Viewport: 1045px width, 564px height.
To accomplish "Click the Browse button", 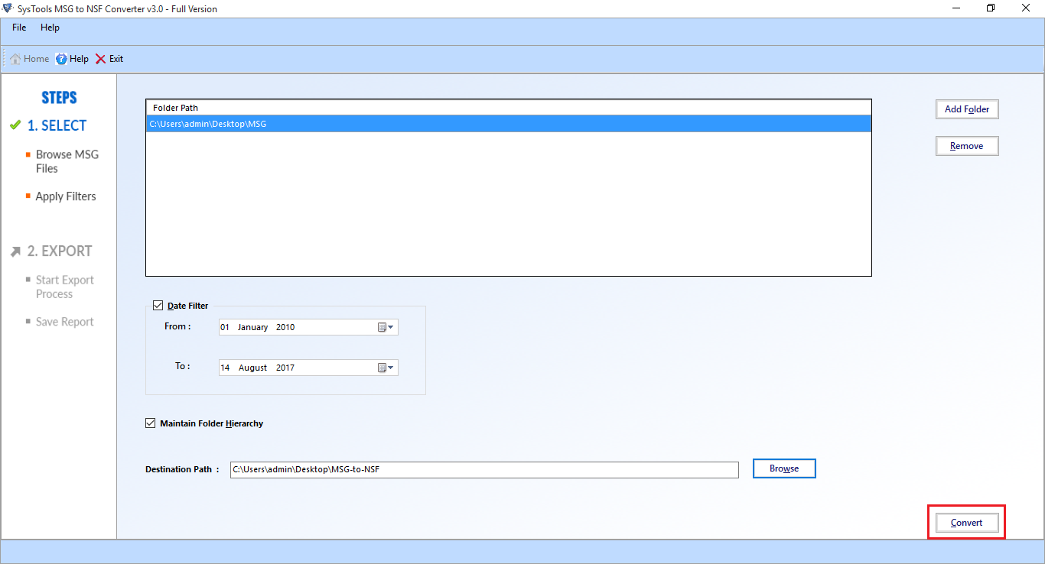I will [784, 468].
